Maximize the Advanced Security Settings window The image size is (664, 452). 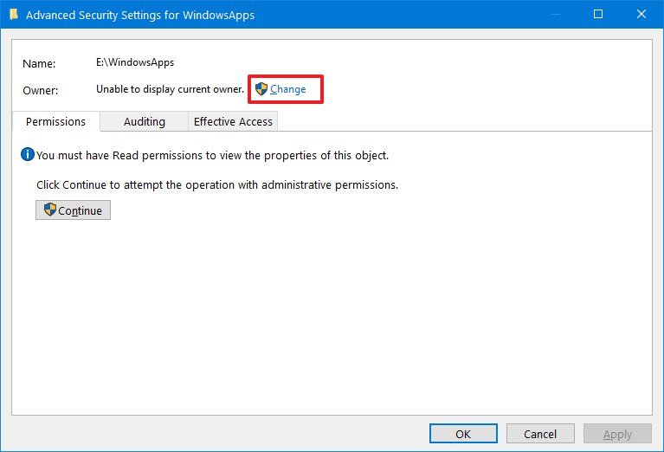point(597,15)
